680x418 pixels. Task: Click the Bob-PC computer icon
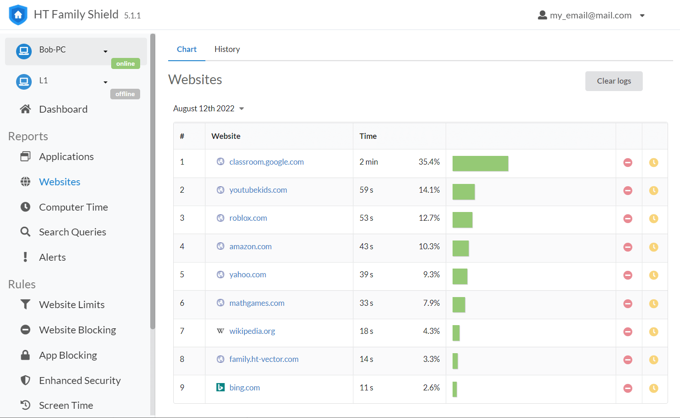[24, 51]
